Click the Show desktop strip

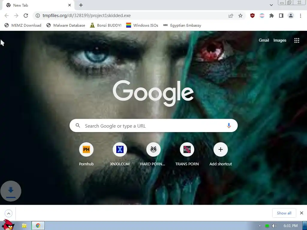click(x=305, y=226)
